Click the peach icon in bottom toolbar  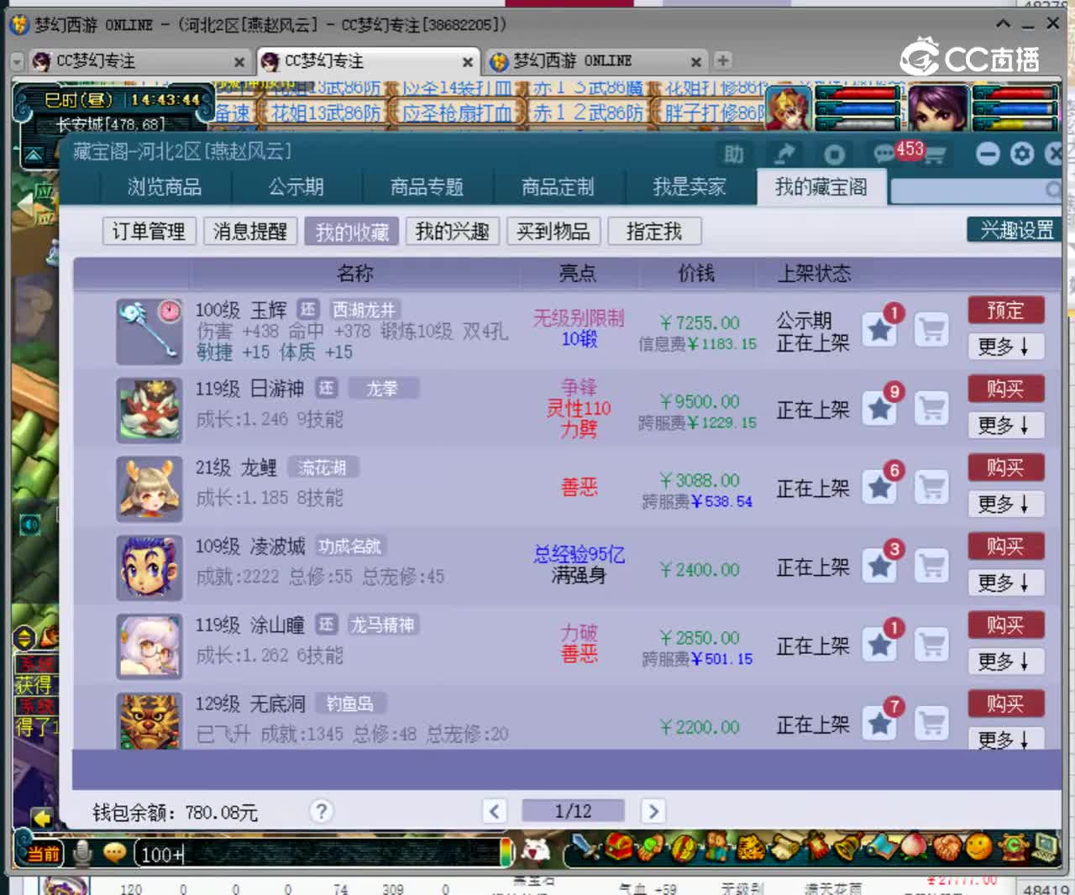tap(913, 848)
